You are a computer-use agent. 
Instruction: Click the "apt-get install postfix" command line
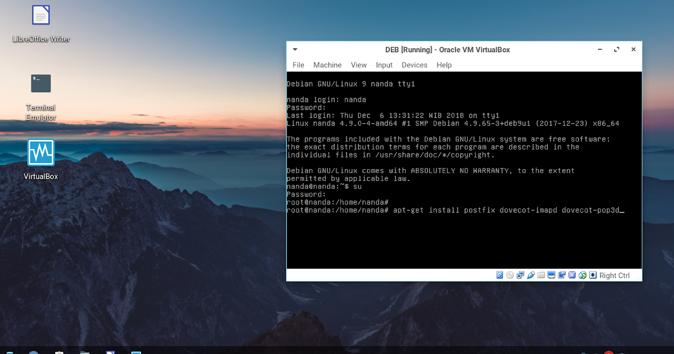click(456, 210)
